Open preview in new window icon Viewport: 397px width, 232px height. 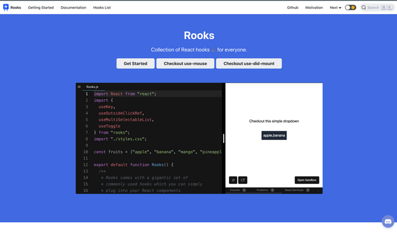243,180
